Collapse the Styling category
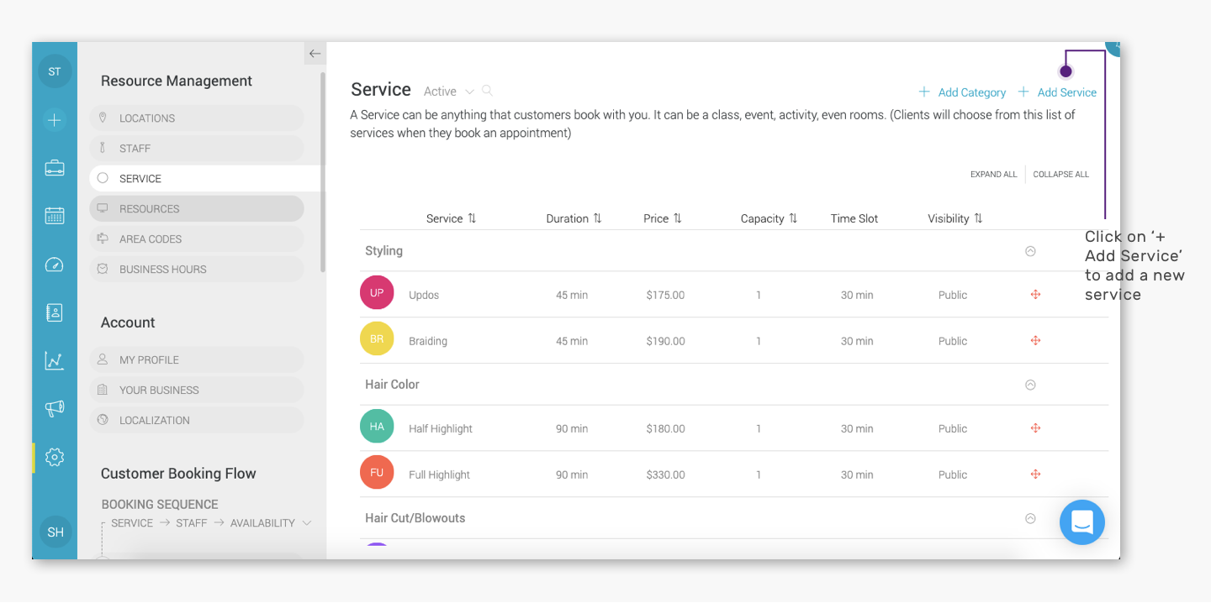1211x603 pixels. coord(1030,251)
